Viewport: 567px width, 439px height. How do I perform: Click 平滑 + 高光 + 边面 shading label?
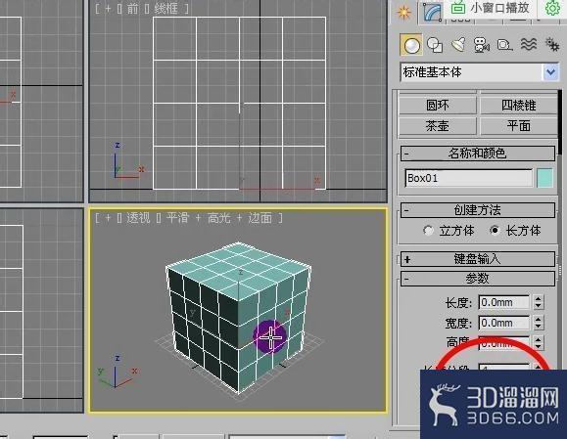pyautogui.click(x=219, y=218)
